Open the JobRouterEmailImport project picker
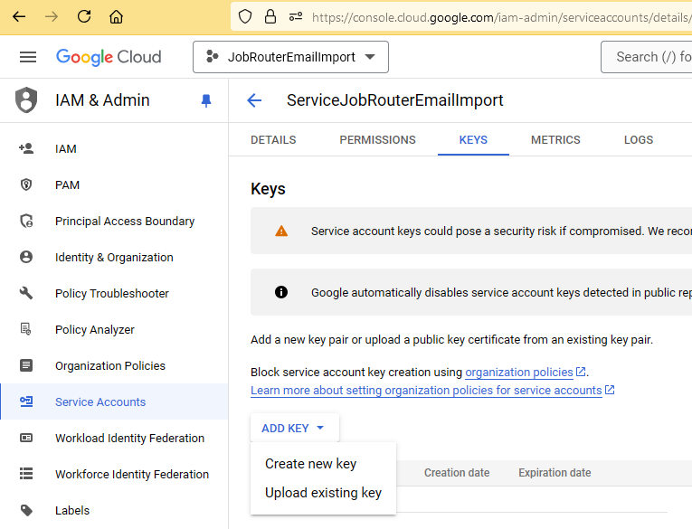Screen dimensions: 692x529 click(x=291, y=57)
